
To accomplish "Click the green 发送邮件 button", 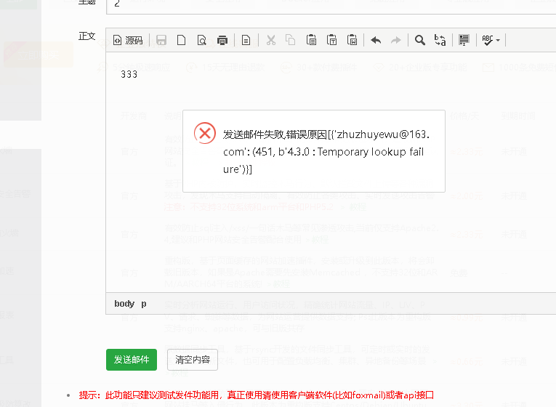I will [132, 360].
